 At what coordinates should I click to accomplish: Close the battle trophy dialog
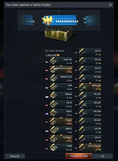[111, 5]
